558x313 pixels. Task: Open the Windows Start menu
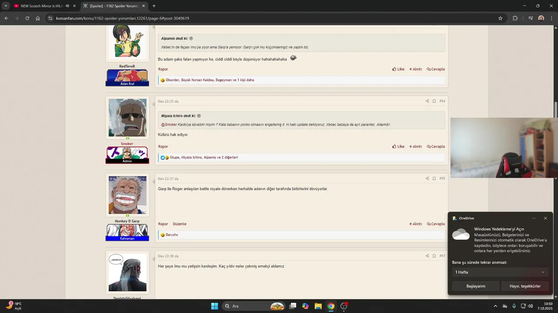[x=214, y=306]
